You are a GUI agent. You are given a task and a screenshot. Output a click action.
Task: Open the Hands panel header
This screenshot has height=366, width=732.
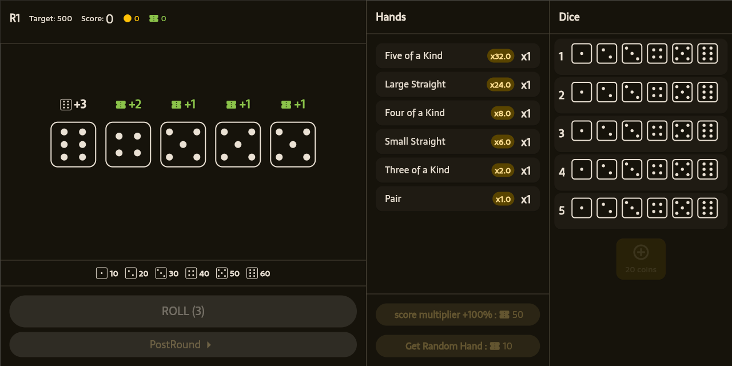click(x=391, y=17)
